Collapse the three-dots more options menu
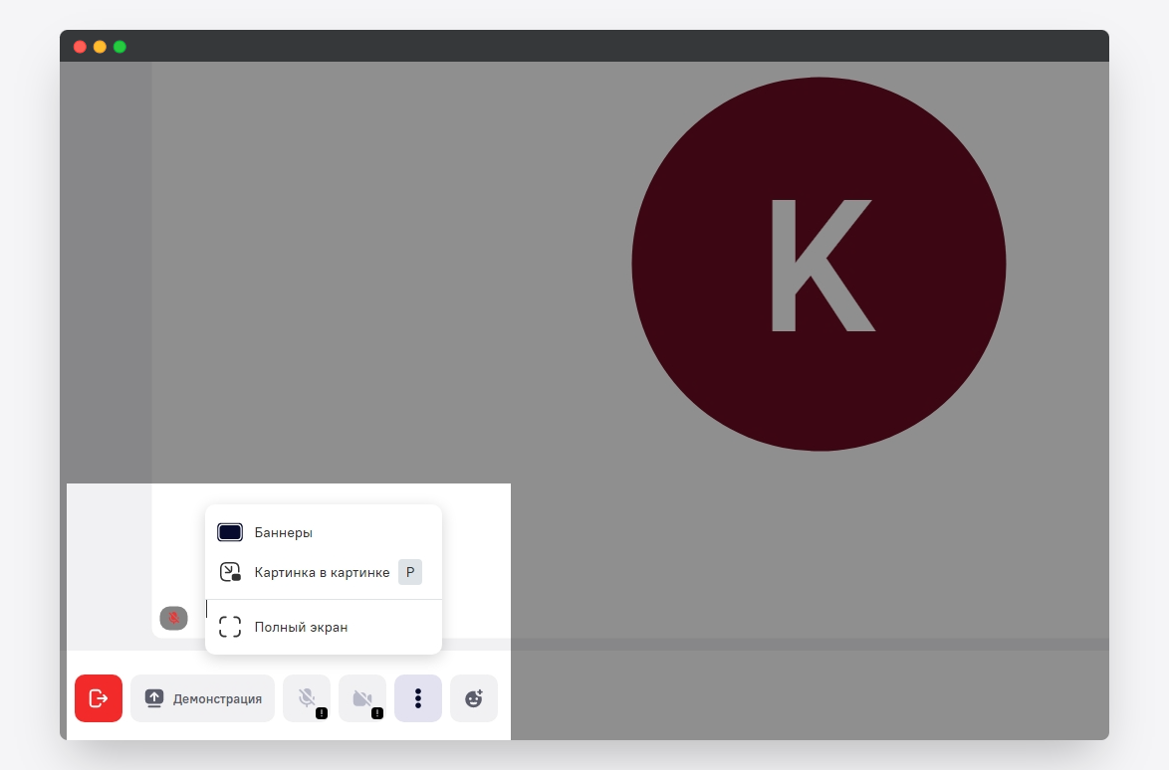The image size is (1169, 770). pyautogui.click(x=418, y=698)
